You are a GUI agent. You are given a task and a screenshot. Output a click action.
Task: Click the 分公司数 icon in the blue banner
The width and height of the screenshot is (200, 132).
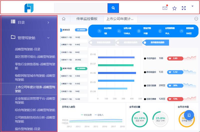pyautogui.click(x=99, y=31)
